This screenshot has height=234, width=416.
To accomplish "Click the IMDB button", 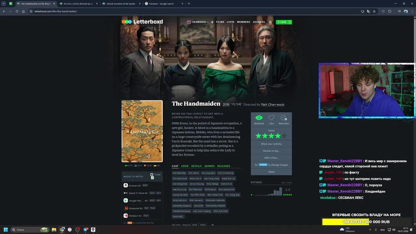I will 194,225.
